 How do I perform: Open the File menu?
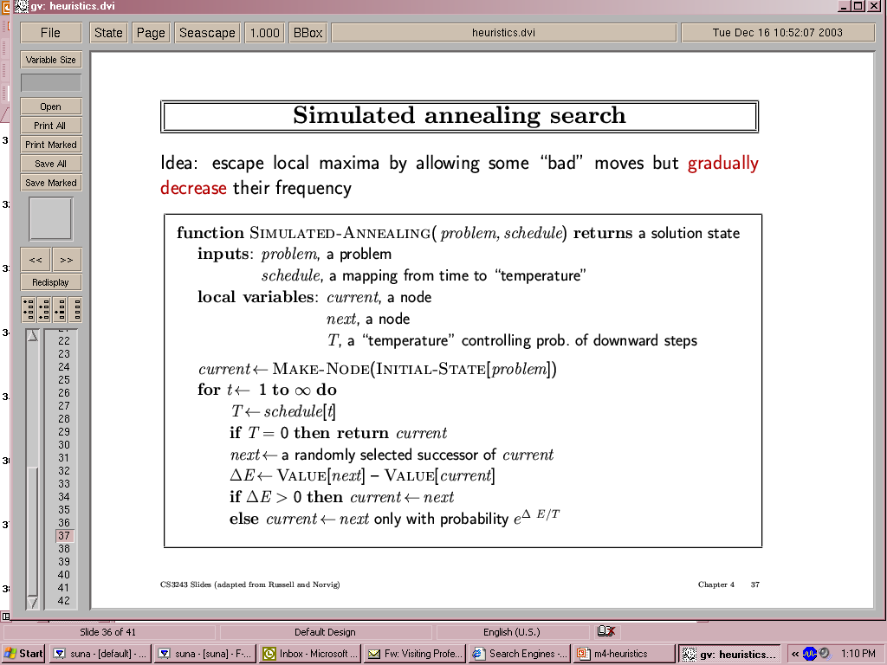coord(51,33)
